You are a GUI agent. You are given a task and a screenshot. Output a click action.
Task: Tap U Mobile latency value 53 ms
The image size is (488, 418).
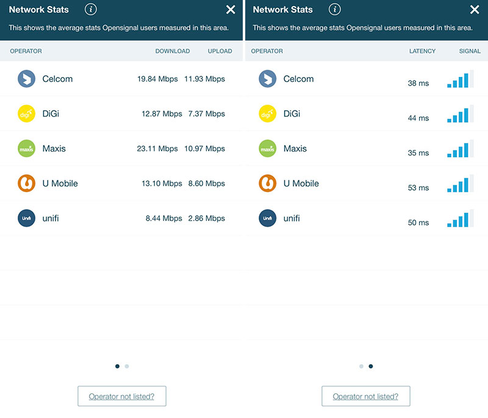[x=418, y=188]
